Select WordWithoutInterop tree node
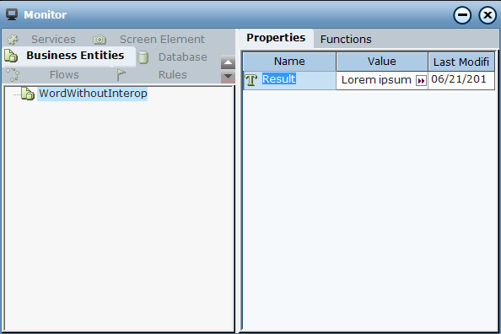Viewport: 501px width, 334px height. pos(93,94)
